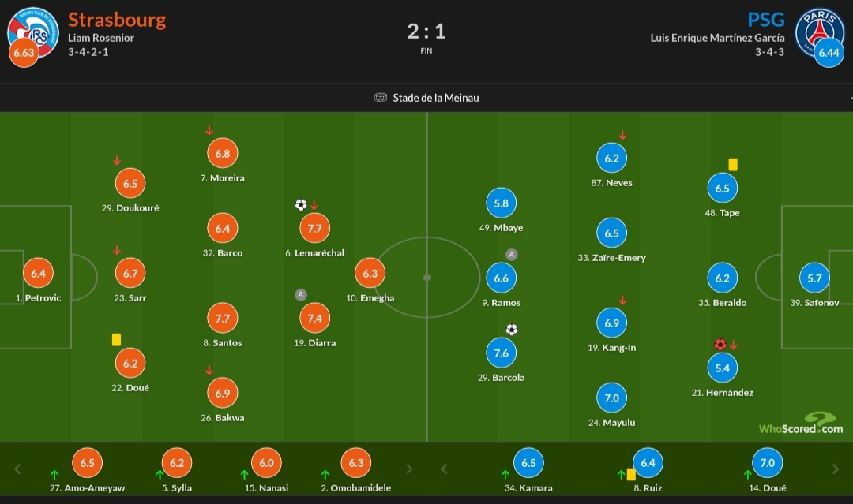The height and width of the screenshot is (504, 853).
Task: Select Petrovic's 6.4 rating circle
Action: [37, 274]
